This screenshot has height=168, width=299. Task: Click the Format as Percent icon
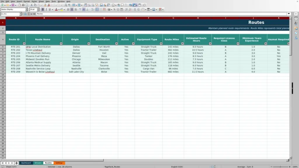click(x=114, y=10)
